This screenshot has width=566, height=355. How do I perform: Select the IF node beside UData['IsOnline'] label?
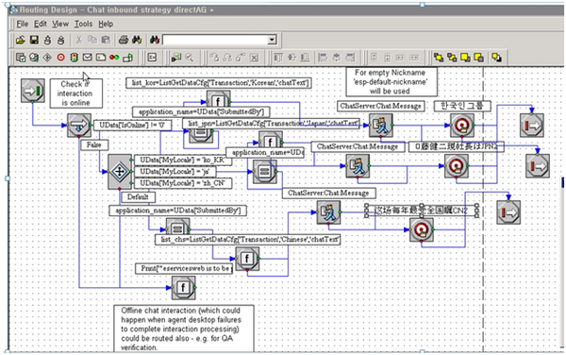pos(79,125)
